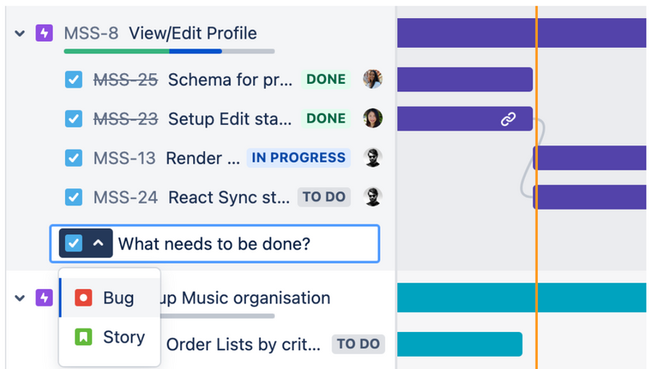
Task: Select Story from the issue type menu
Action: [x=123, y=337]
